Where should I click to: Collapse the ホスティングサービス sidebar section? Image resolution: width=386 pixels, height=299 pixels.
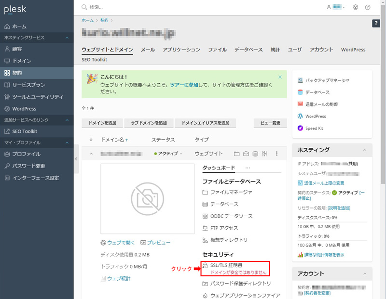click(x=67, y=38)
